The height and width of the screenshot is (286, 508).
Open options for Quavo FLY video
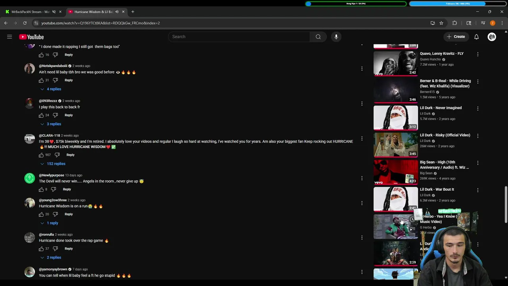[x=477, y=54]
